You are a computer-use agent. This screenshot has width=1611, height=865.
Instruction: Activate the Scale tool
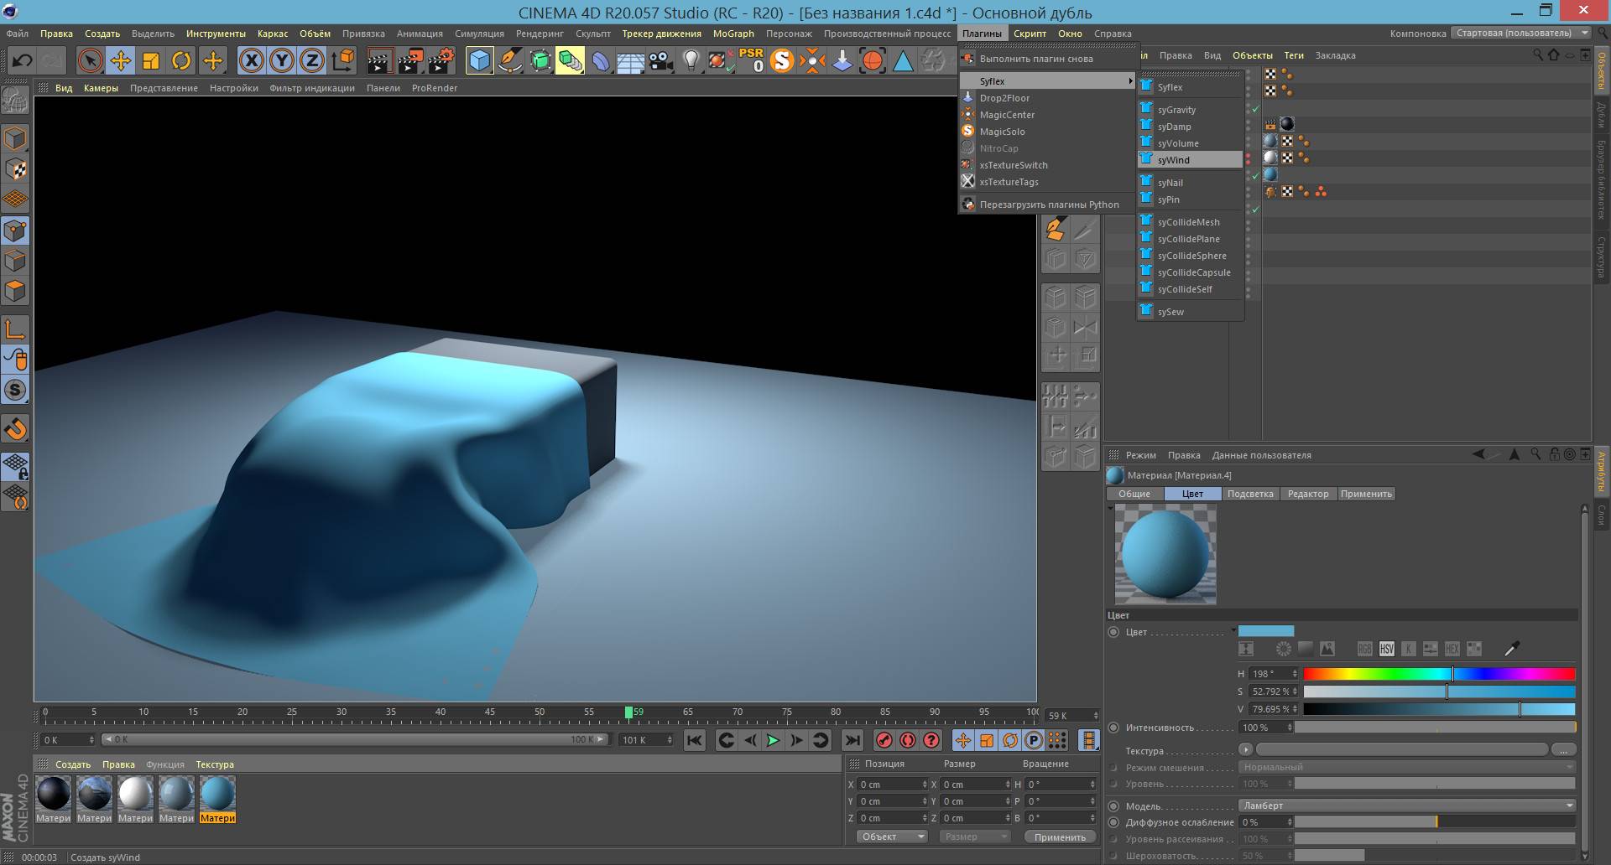(151, 60)
